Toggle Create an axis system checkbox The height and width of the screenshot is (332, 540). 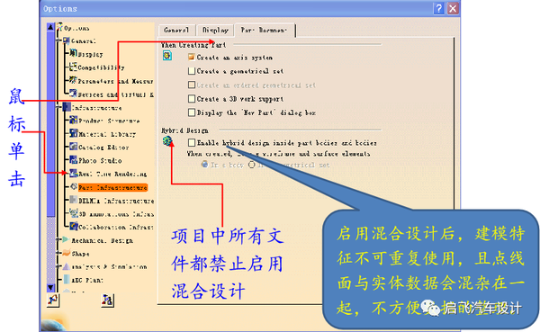pyautogui.click(x=192, y=58)
